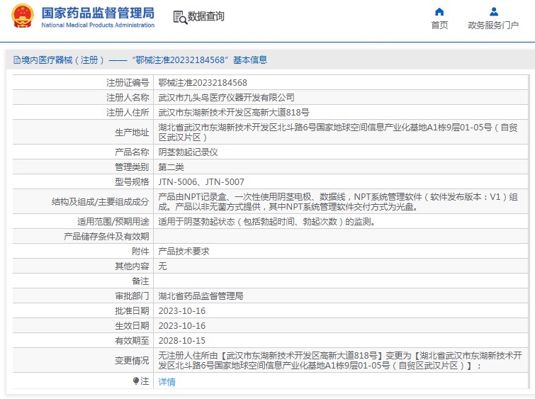Click the 其他内容 value 无
Screen dimensions: 535x399
pos(162,266)
